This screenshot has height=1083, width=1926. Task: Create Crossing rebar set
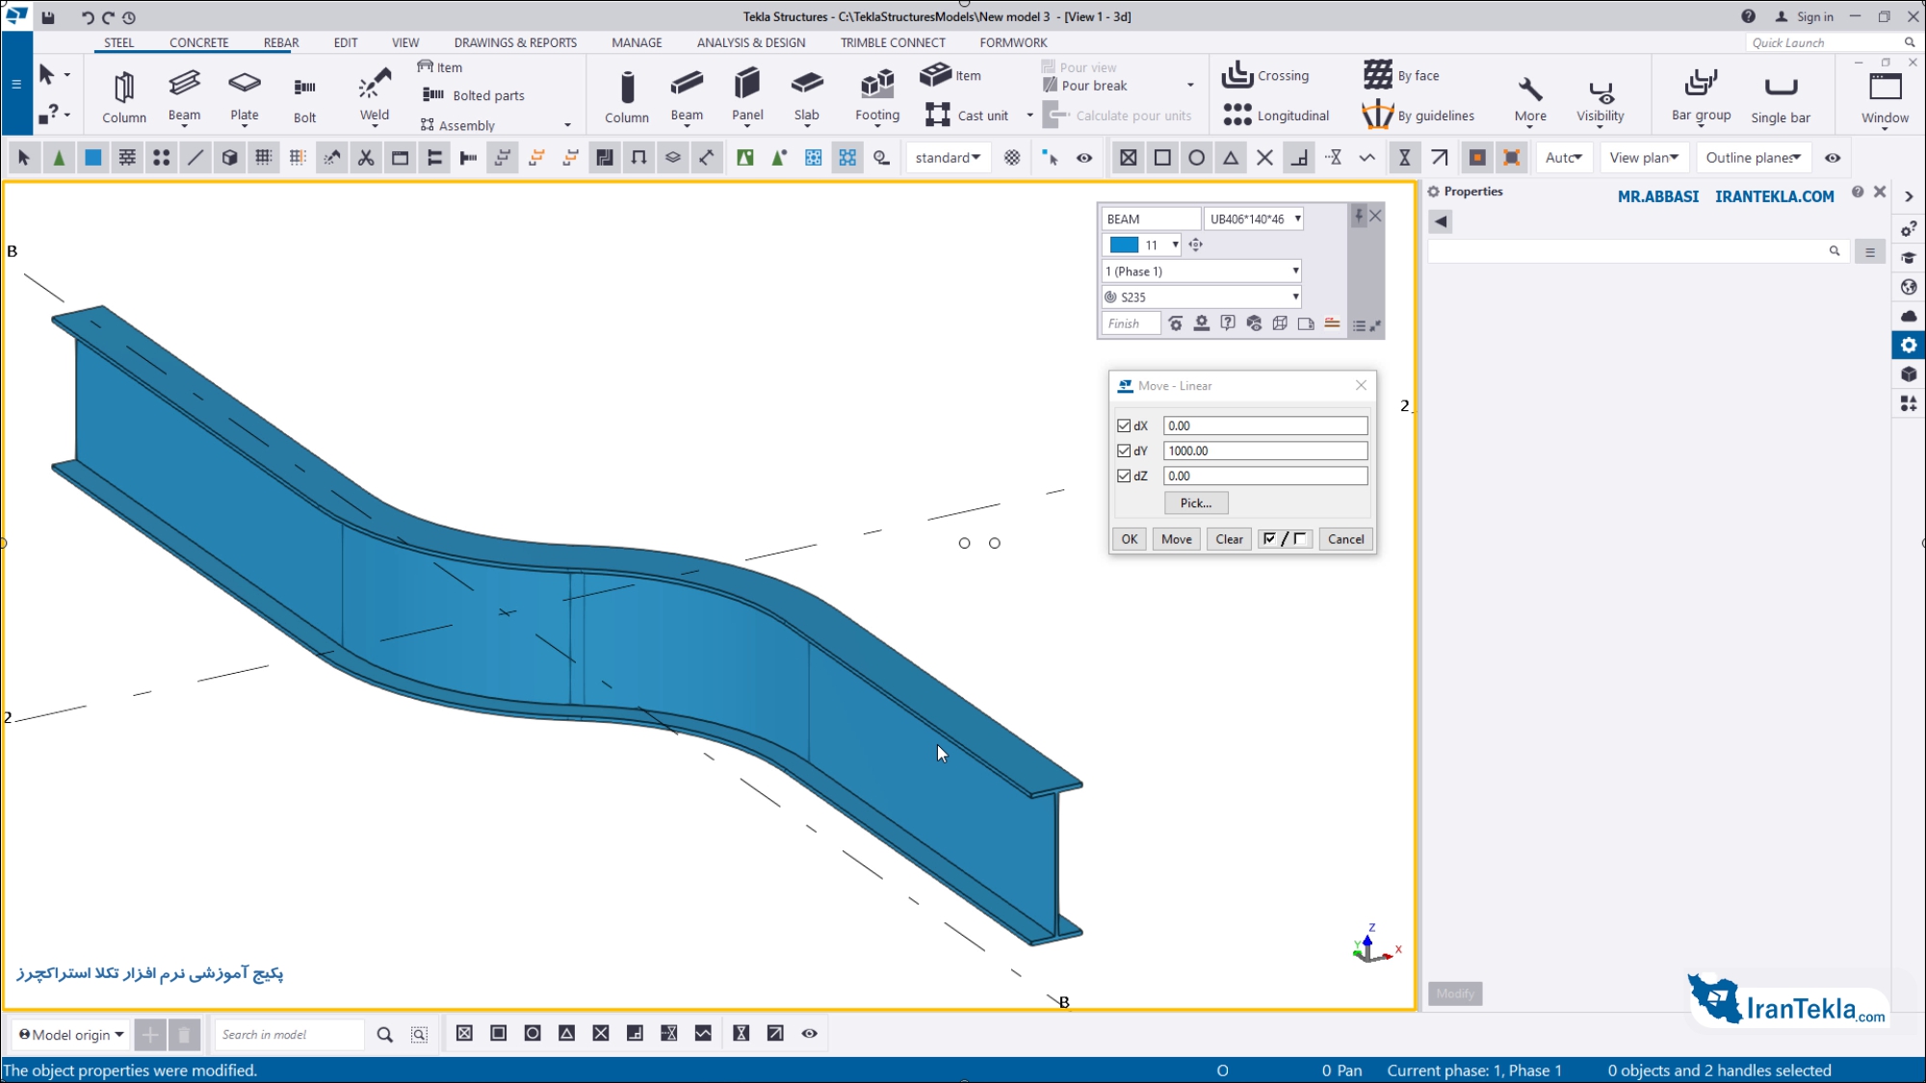click(x=1265, y=75)
